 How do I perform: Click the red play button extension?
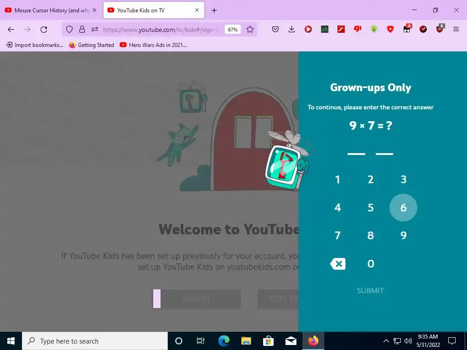(308, 29)
